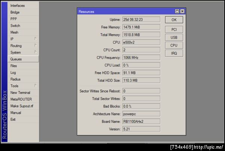Click the Total Sector Writes field
The width and height of the screenshot is (225, 151).
(141, 99)
